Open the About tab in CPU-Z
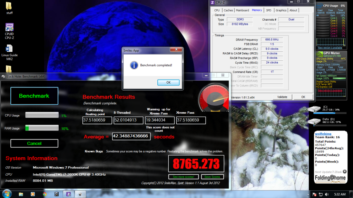Viewport: 353px width, 198px height. point(293,10)
